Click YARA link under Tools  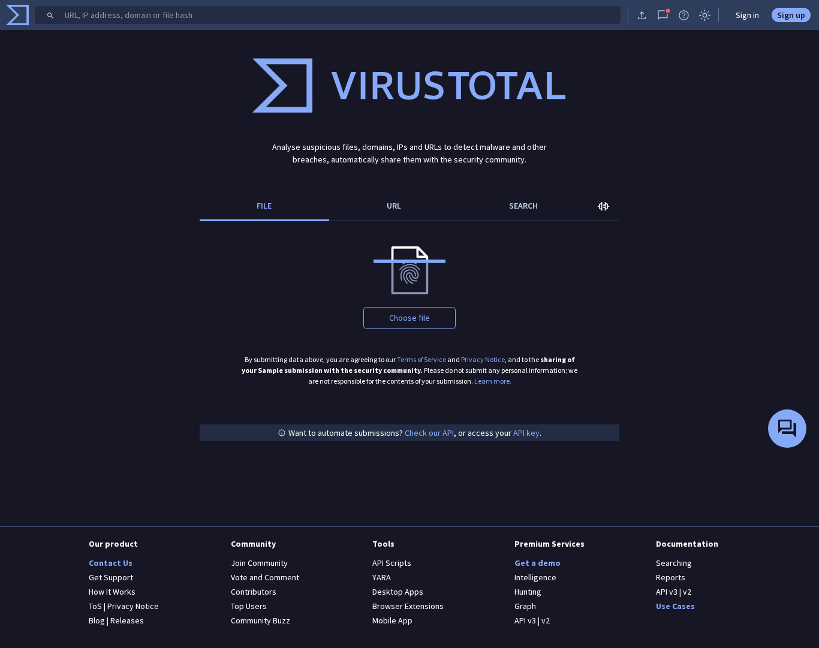point(381,577)
